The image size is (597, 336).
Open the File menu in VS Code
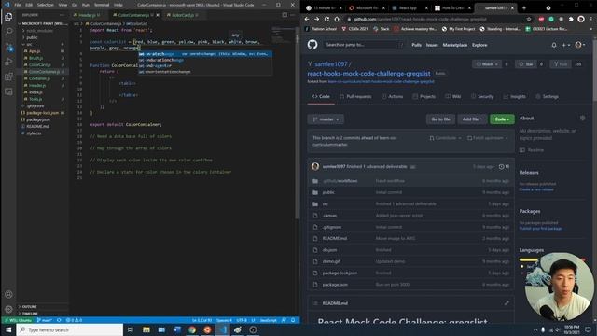click(x=18, y=5)
